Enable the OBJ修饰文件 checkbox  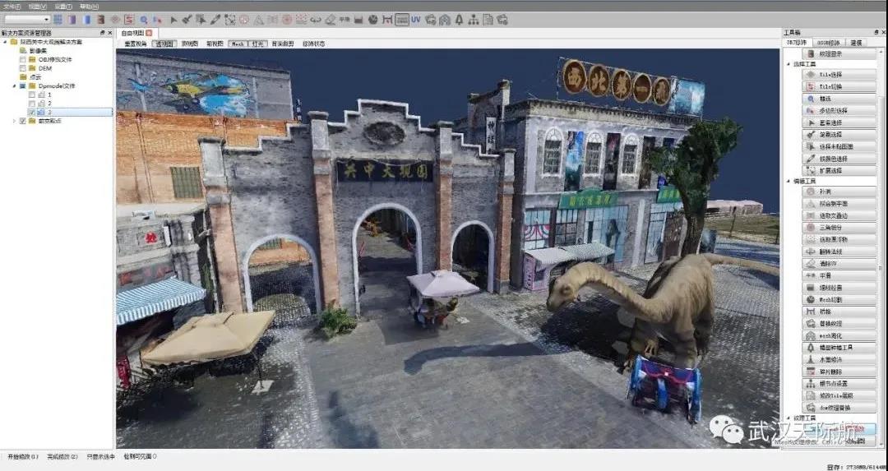pos(23,59)
